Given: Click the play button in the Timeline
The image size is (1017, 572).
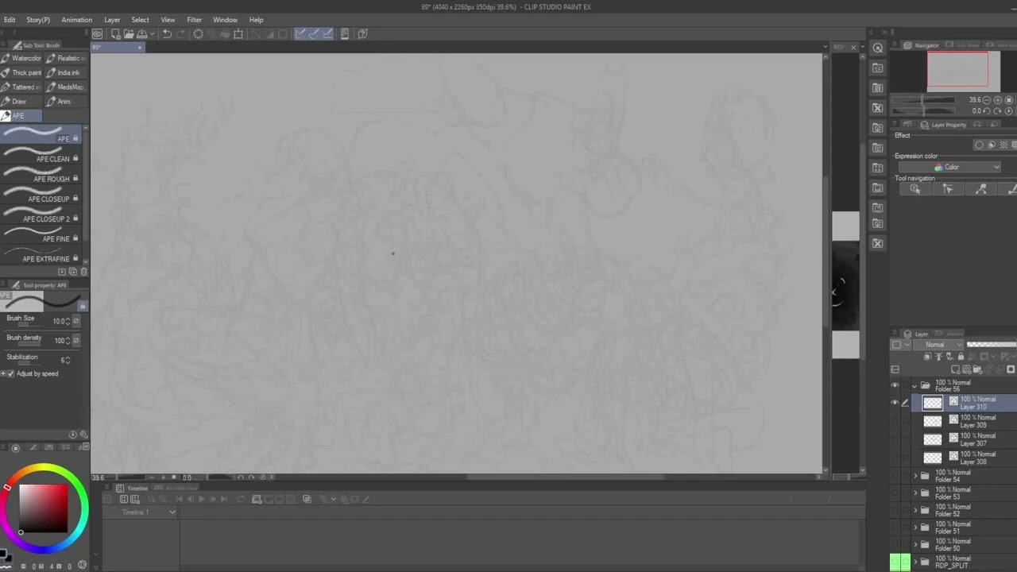Looking at the screenshot, I should click(x=201, y=499).
